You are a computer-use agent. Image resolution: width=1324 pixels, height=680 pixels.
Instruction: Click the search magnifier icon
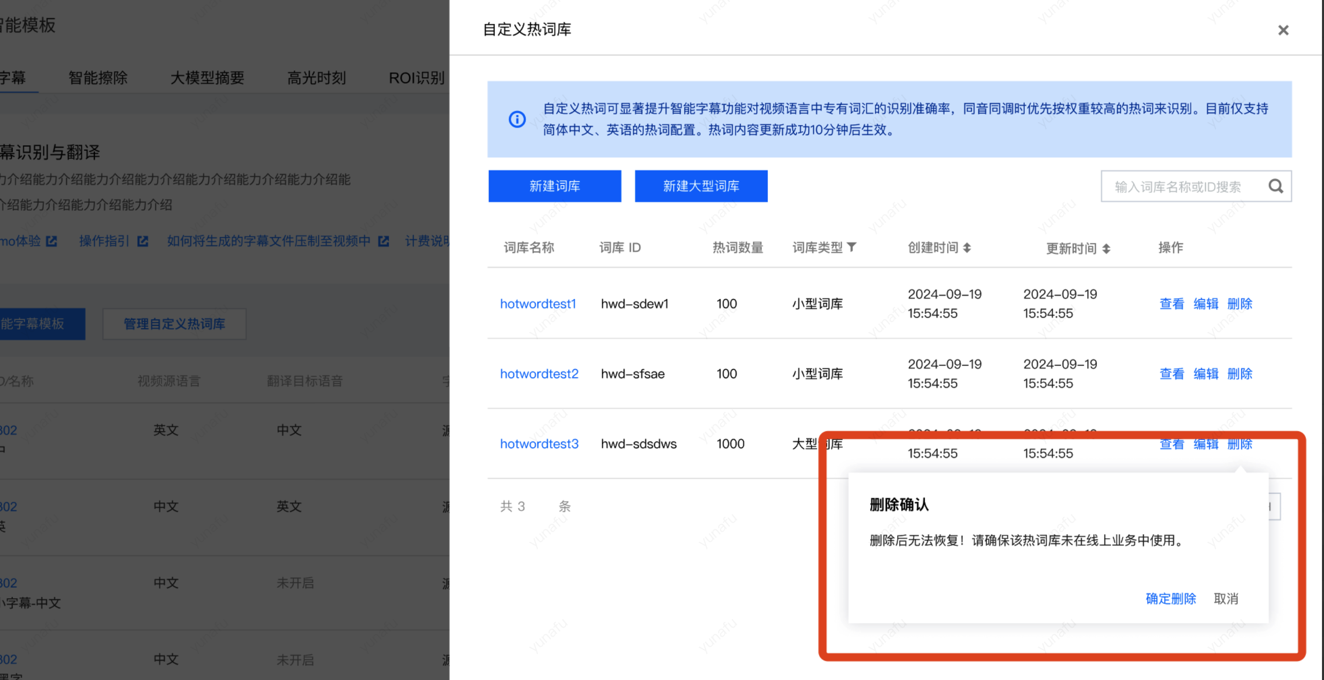pos(1276,186)
